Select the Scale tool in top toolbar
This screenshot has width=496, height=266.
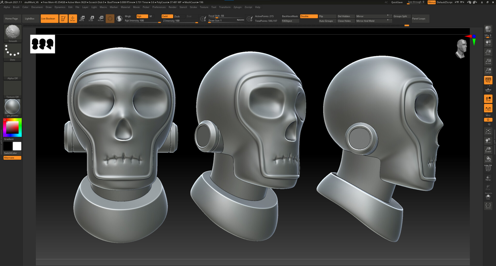pyautogui.click(x=91, y=18)
